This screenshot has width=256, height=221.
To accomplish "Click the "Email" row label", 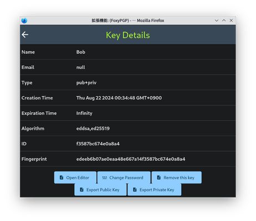I will point(28,67).
